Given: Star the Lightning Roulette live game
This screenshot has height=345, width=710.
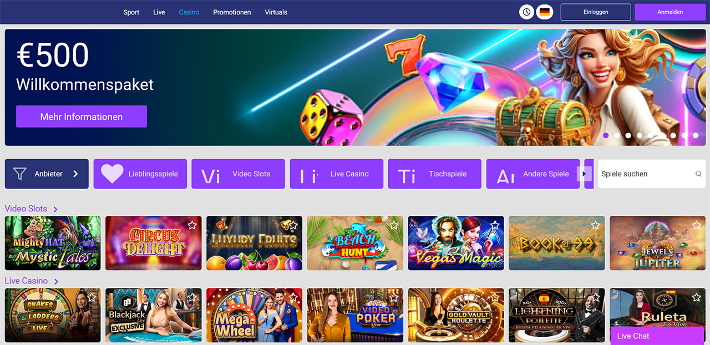Looking at the screenshot, I should point(596,297).
